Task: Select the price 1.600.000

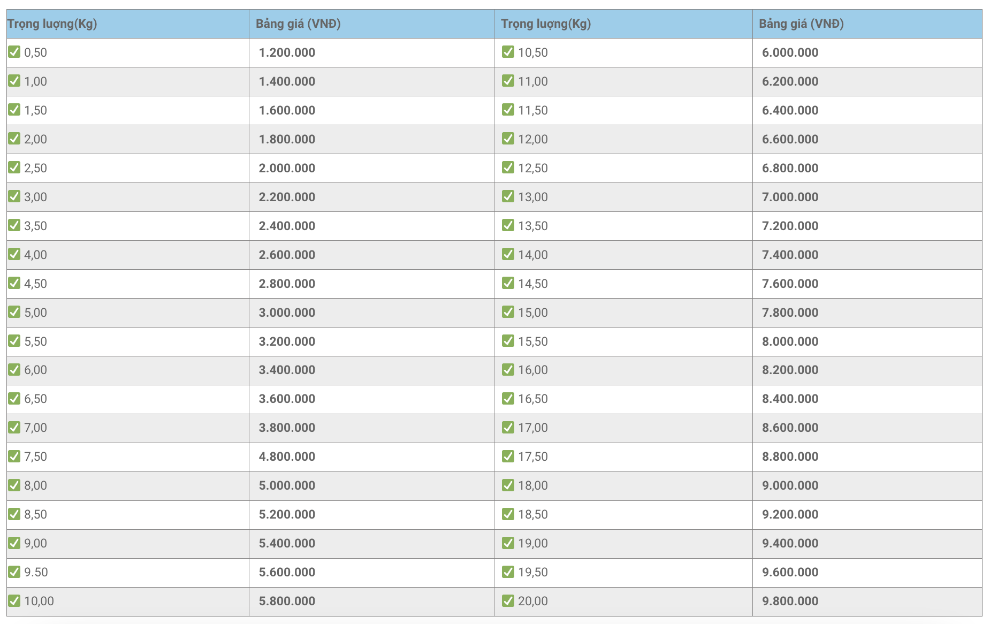Action: (287, 110)
